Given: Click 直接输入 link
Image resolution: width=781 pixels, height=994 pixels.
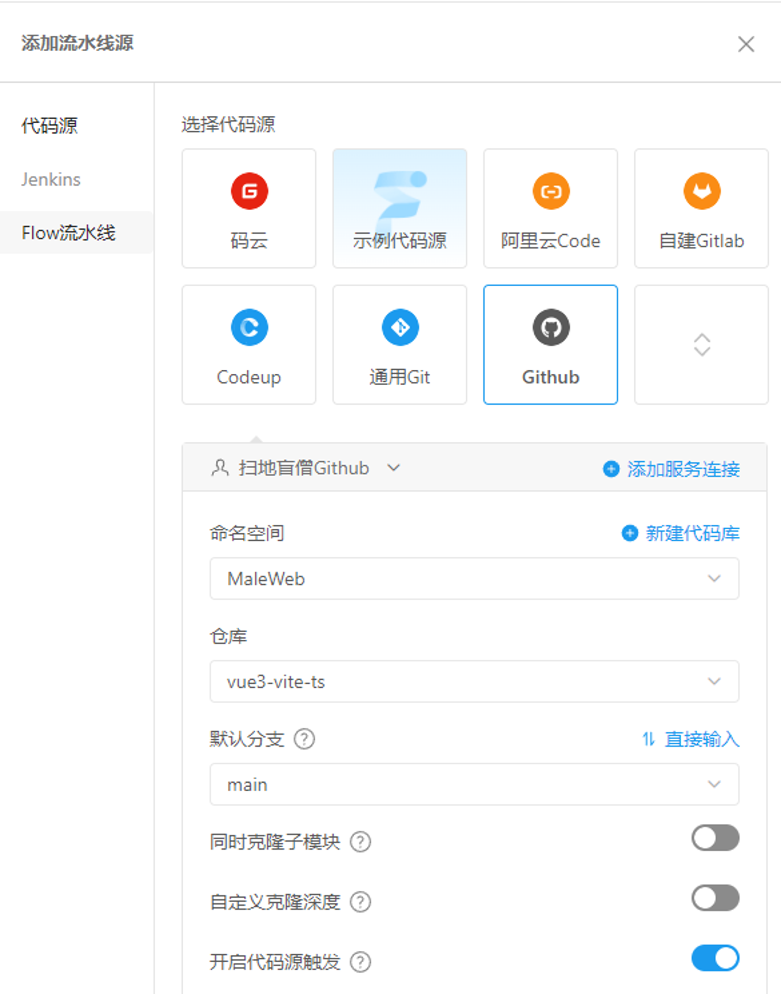Looking at the screenshot, I should (x=702, y=739).
